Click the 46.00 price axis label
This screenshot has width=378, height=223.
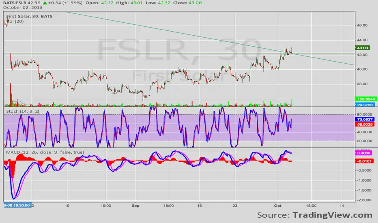pyautogui.click(x=362, y=25)
